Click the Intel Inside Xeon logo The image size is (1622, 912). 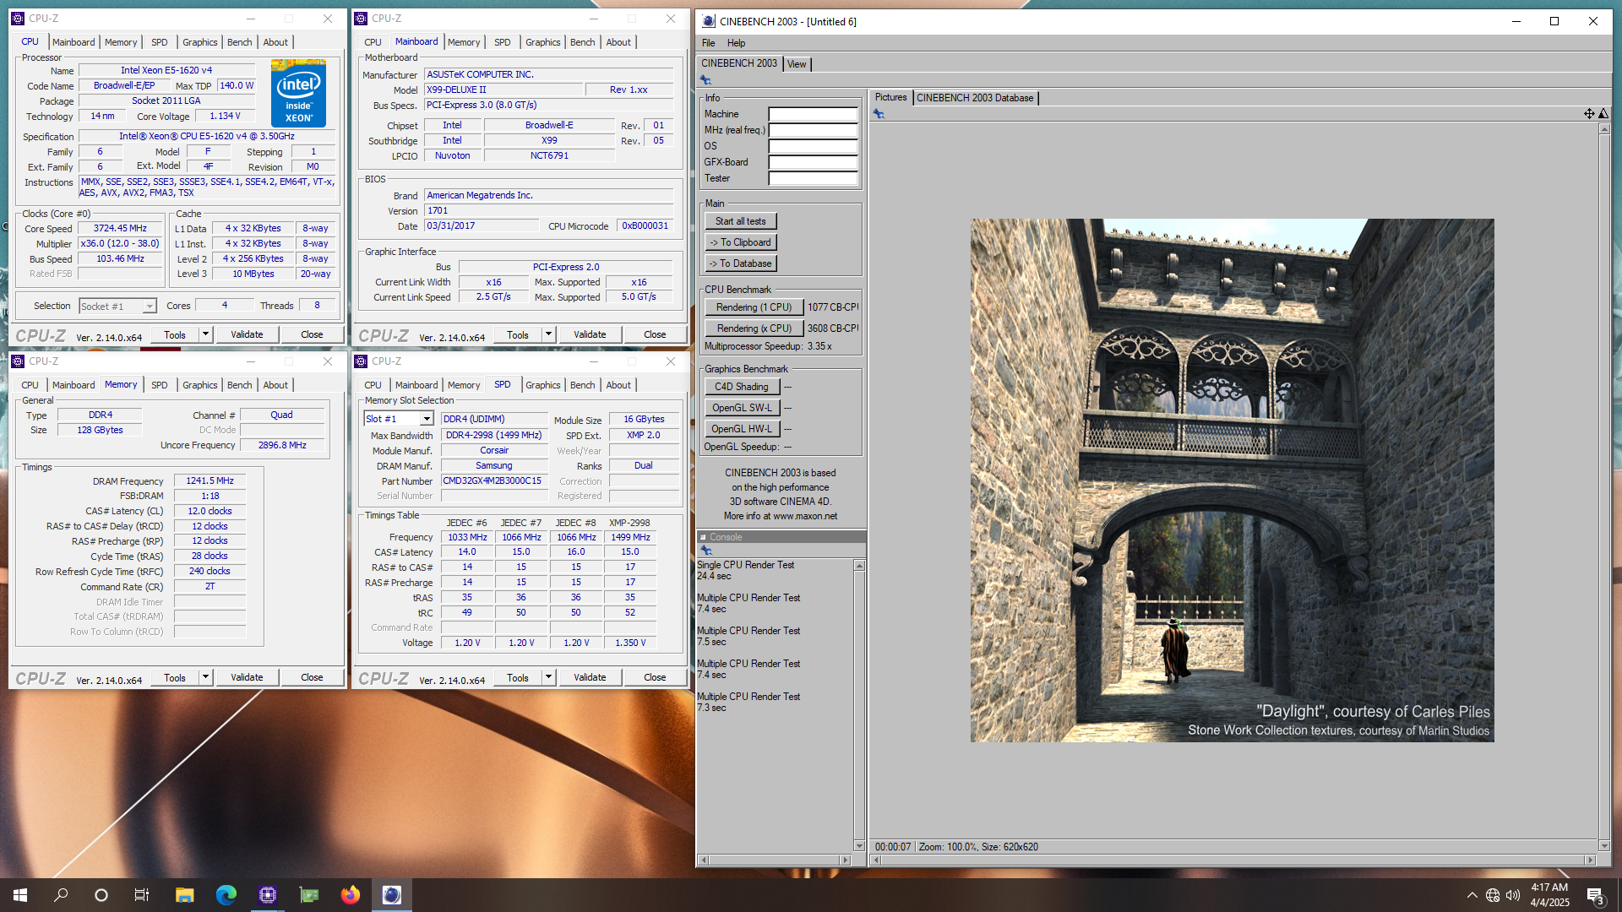tap(298, 93)
